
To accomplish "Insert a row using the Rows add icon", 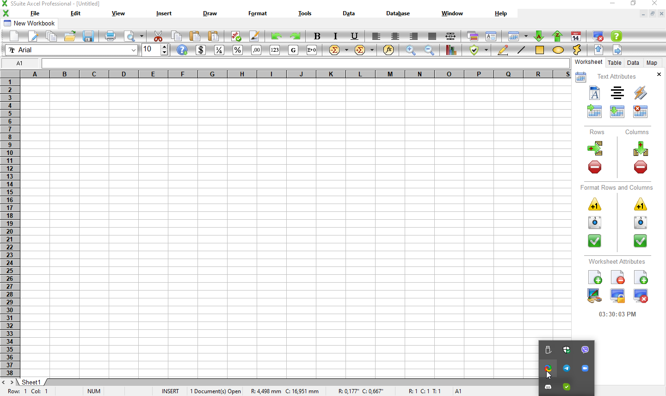I will 595,148.
